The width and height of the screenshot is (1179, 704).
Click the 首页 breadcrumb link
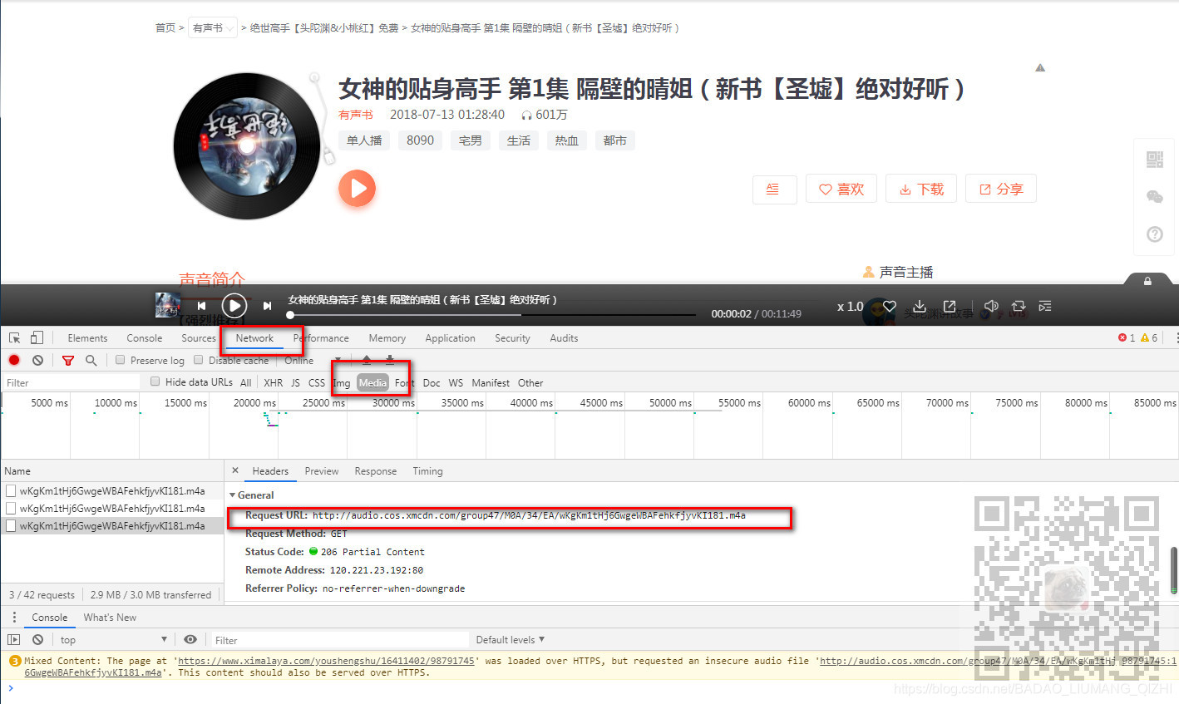165,27
